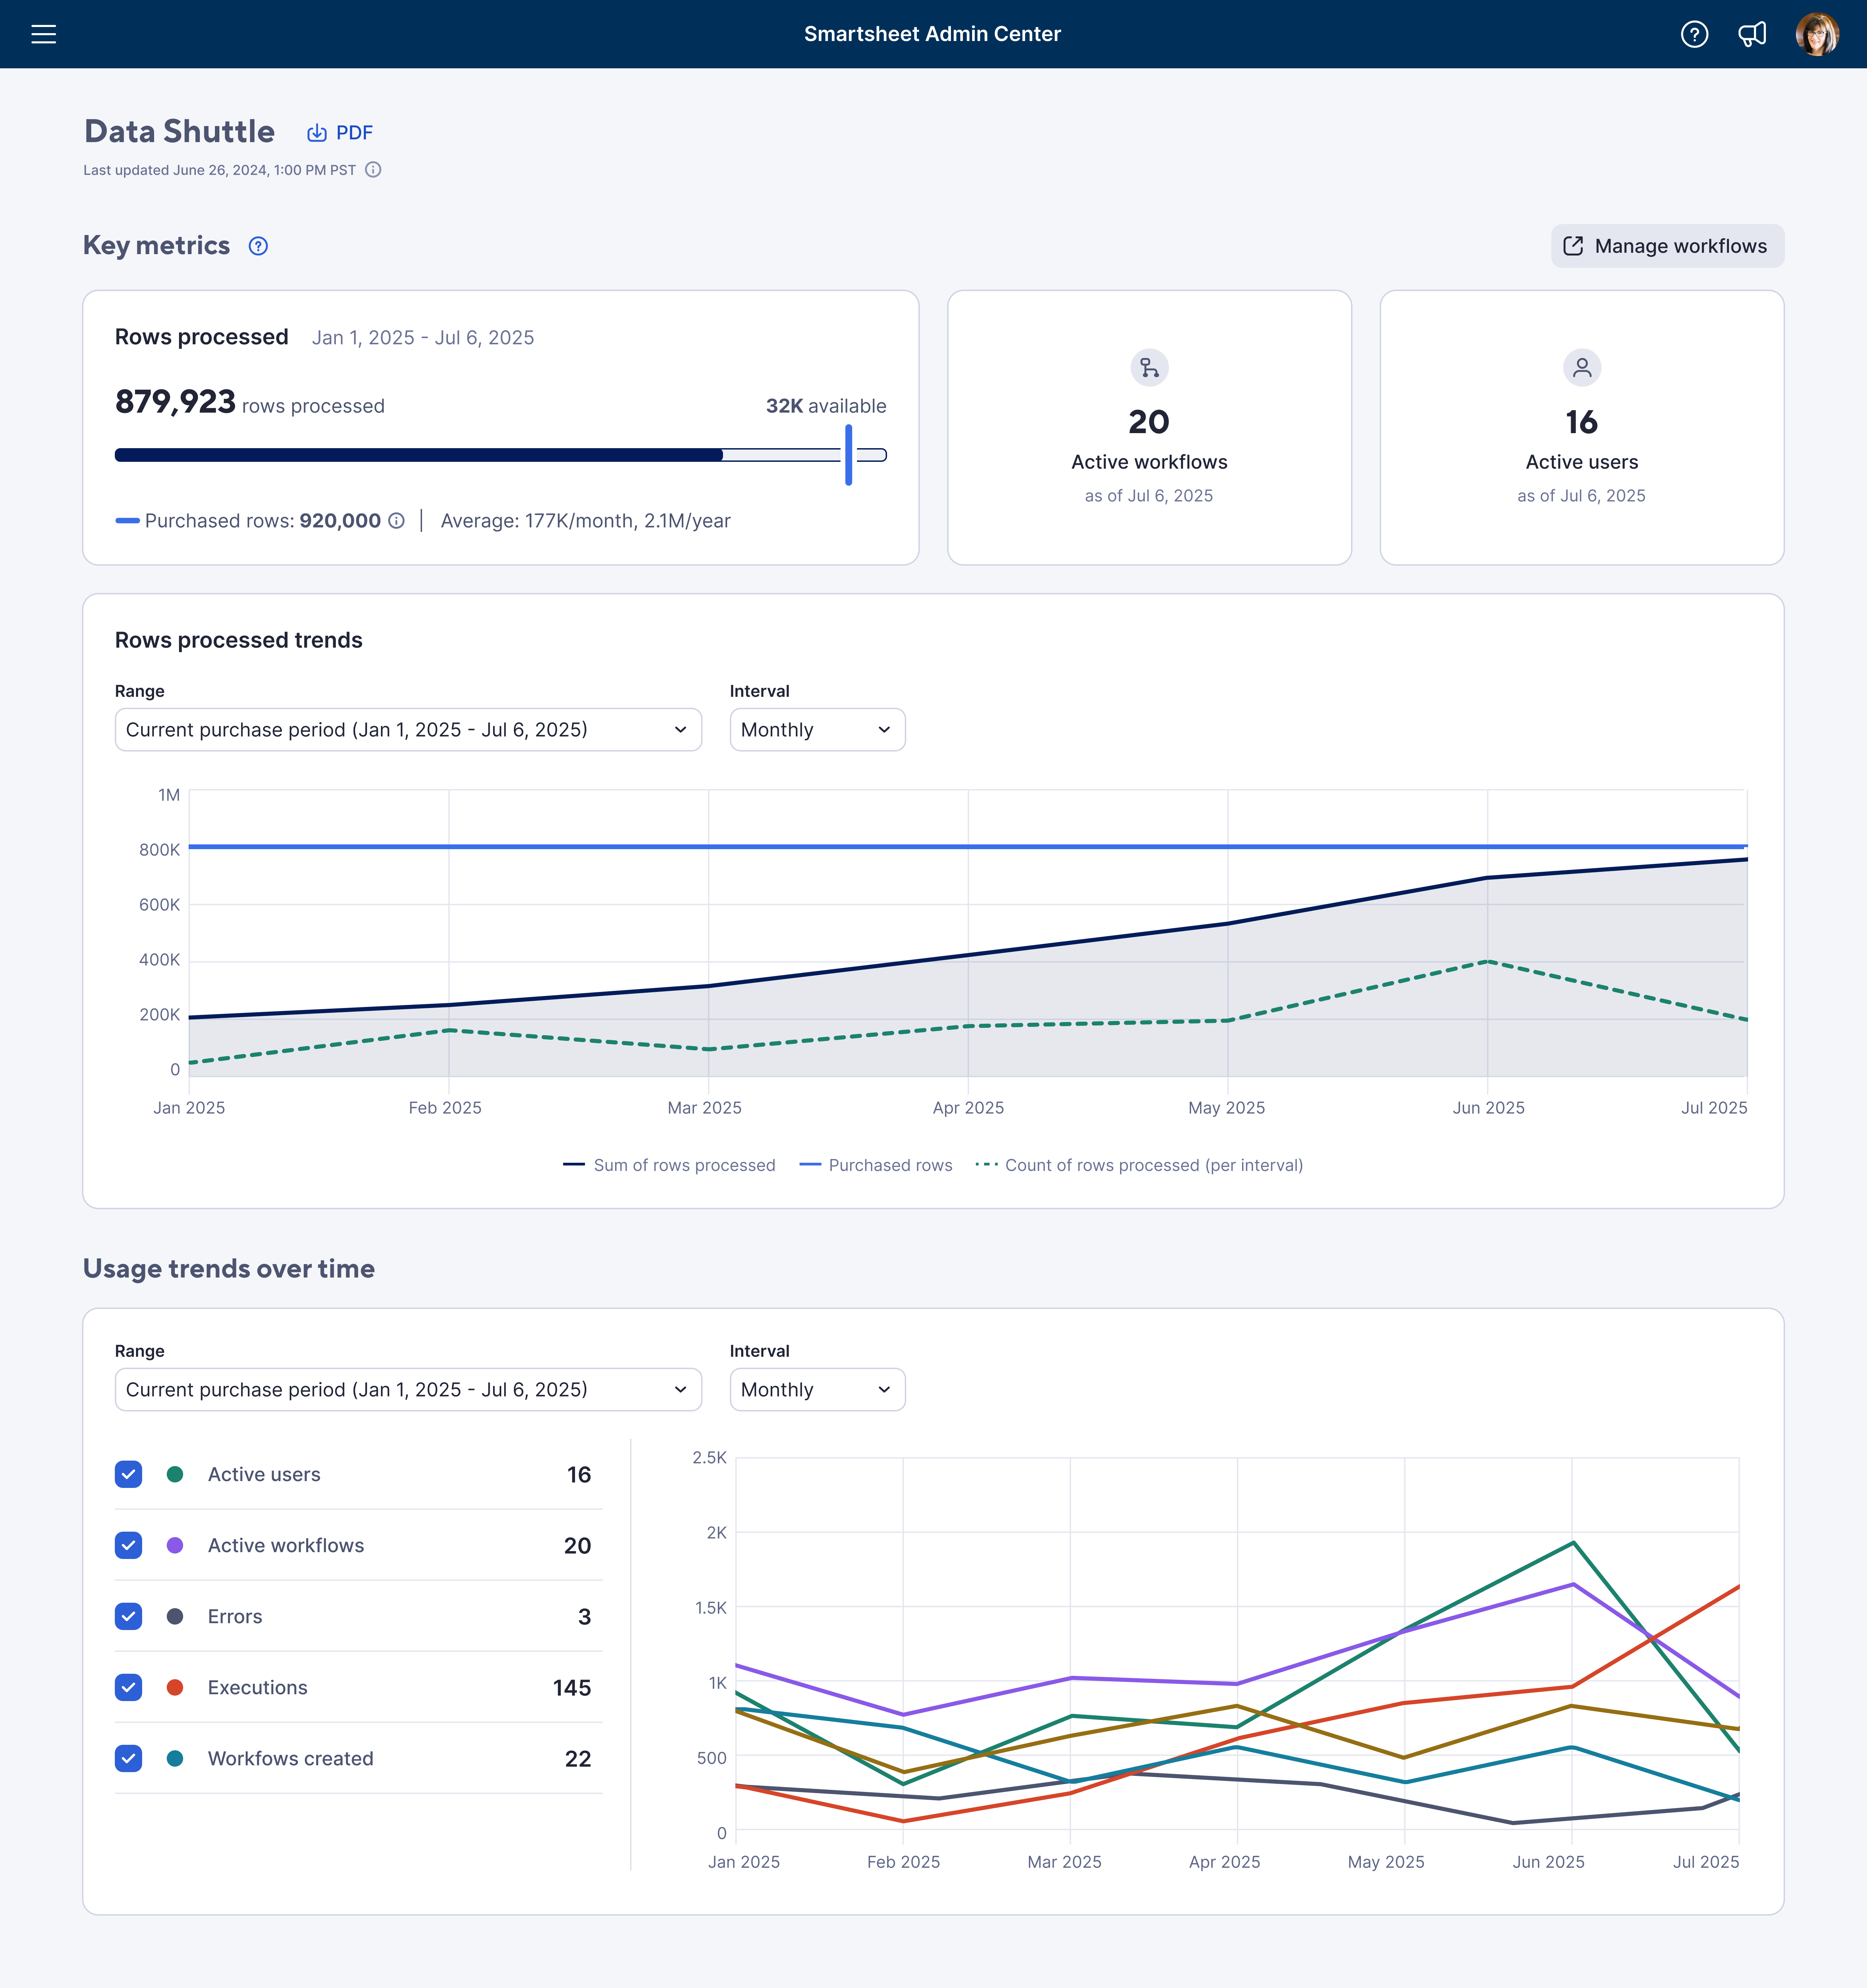Viewport: 1867px width, 1988px height.
Task: Open Interval Monthly dropdown in Usage trends
Action: (817, 1390)
